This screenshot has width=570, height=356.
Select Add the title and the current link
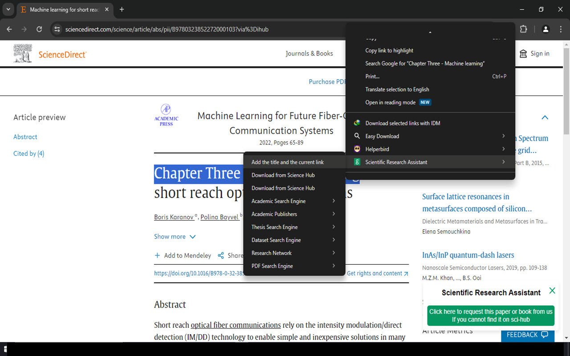point(294,162)
